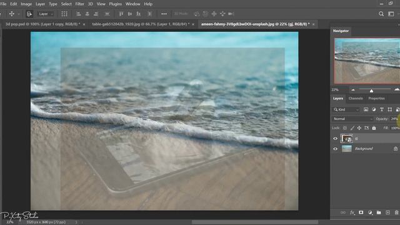
Task: Open the Search magnifier icon
Action: point(381,14)
